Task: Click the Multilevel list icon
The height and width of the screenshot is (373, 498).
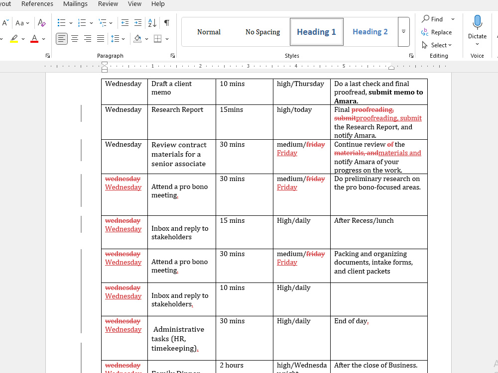Action: 102,23
